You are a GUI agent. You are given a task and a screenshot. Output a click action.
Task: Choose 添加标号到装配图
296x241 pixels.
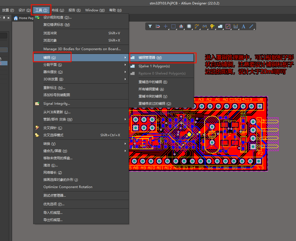click(x=81, y=95)
